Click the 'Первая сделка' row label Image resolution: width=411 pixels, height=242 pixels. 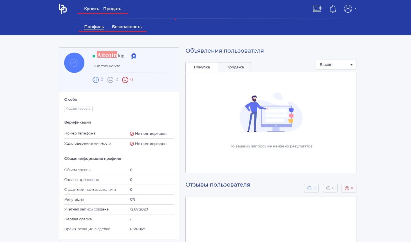pos(78,219)
